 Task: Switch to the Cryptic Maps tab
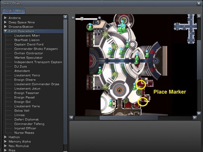click(14, 11)
